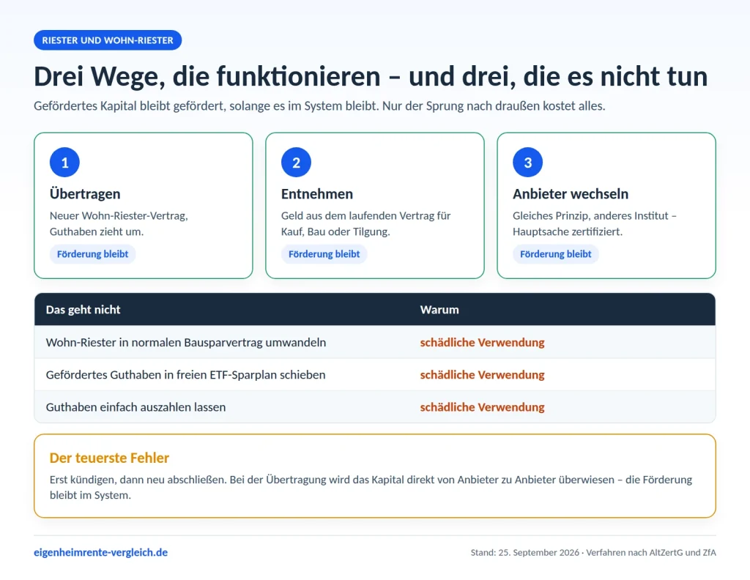750x580 pixels.
Task: Click text 'Gleiches Prinzip, anderes Institut'
Action: pyautogui.click(x=595, y=223)
